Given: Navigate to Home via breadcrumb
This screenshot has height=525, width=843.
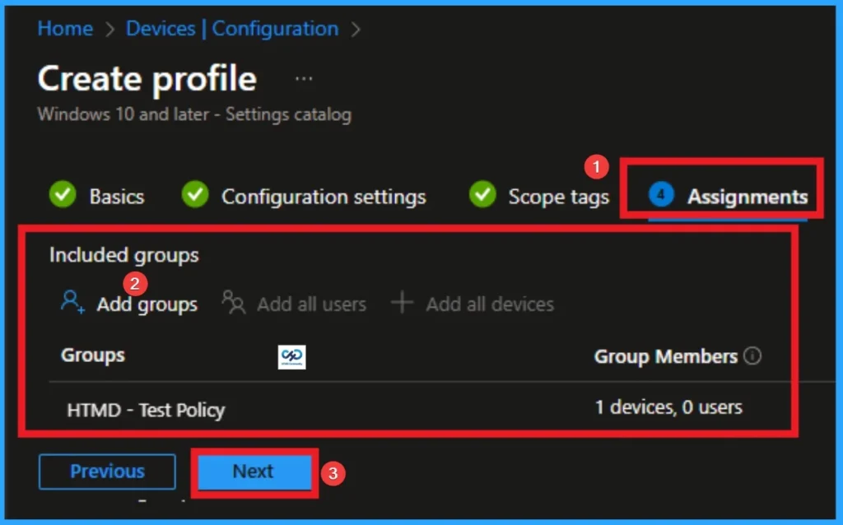Looking at the screenshot, I should coord(65,29).
